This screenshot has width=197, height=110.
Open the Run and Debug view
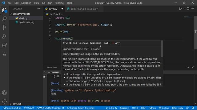point(4,36)
